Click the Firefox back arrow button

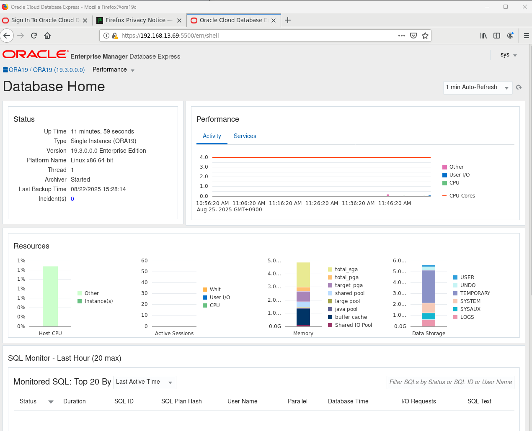click(x=7, y=36)
